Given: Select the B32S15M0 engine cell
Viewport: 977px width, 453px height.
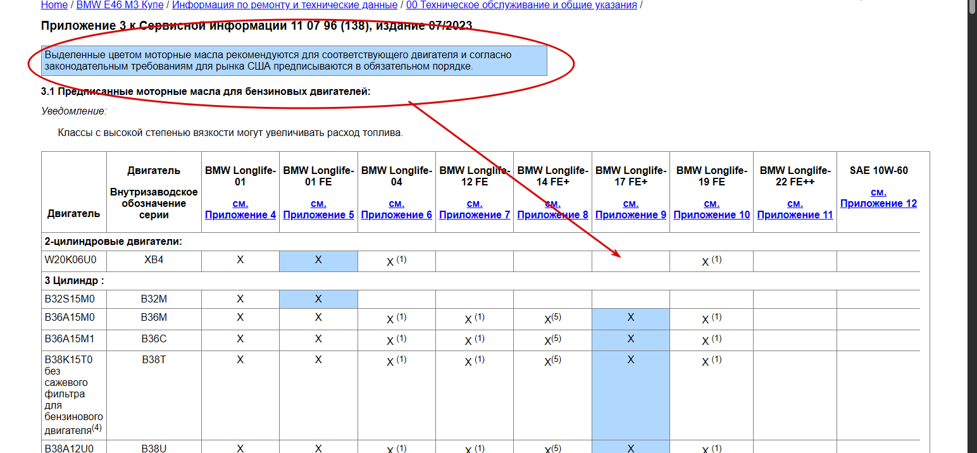Looking at the screenshot, I should [74, 299].
